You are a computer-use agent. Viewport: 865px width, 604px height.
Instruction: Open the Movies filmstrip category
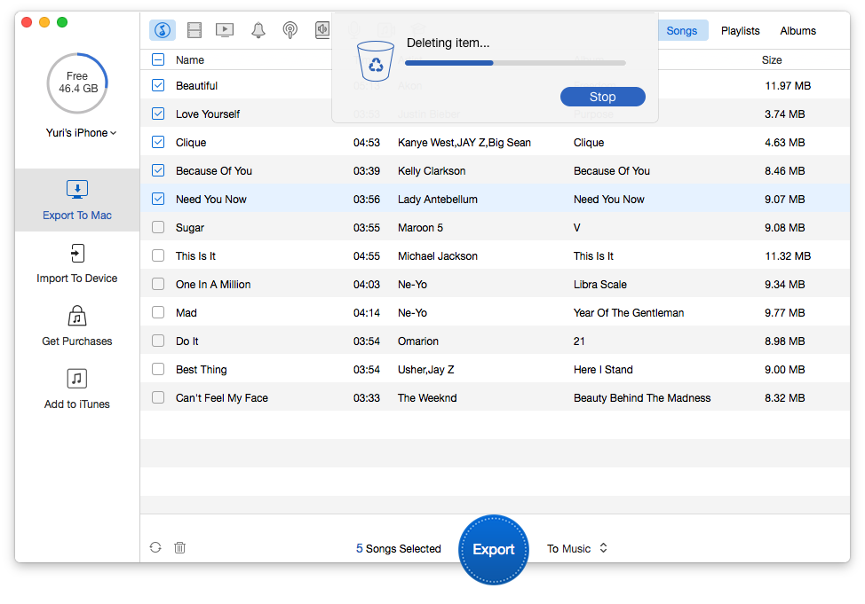194,30
